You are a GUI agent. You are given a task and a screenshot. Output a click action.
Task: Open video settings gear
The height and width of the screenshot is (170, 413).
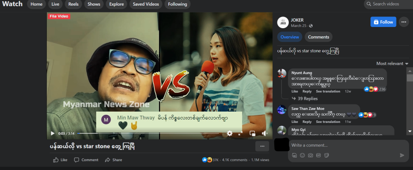229,133
